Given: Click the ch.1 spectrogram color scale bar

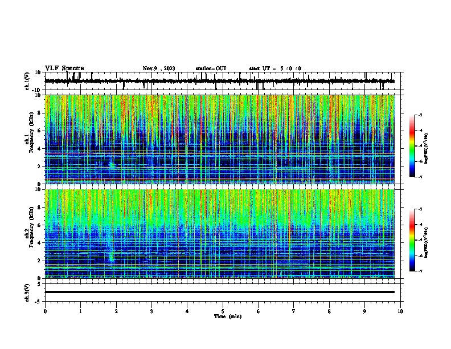Looking at the screenshot, I should pyautogui.click(x=412, y=146).
